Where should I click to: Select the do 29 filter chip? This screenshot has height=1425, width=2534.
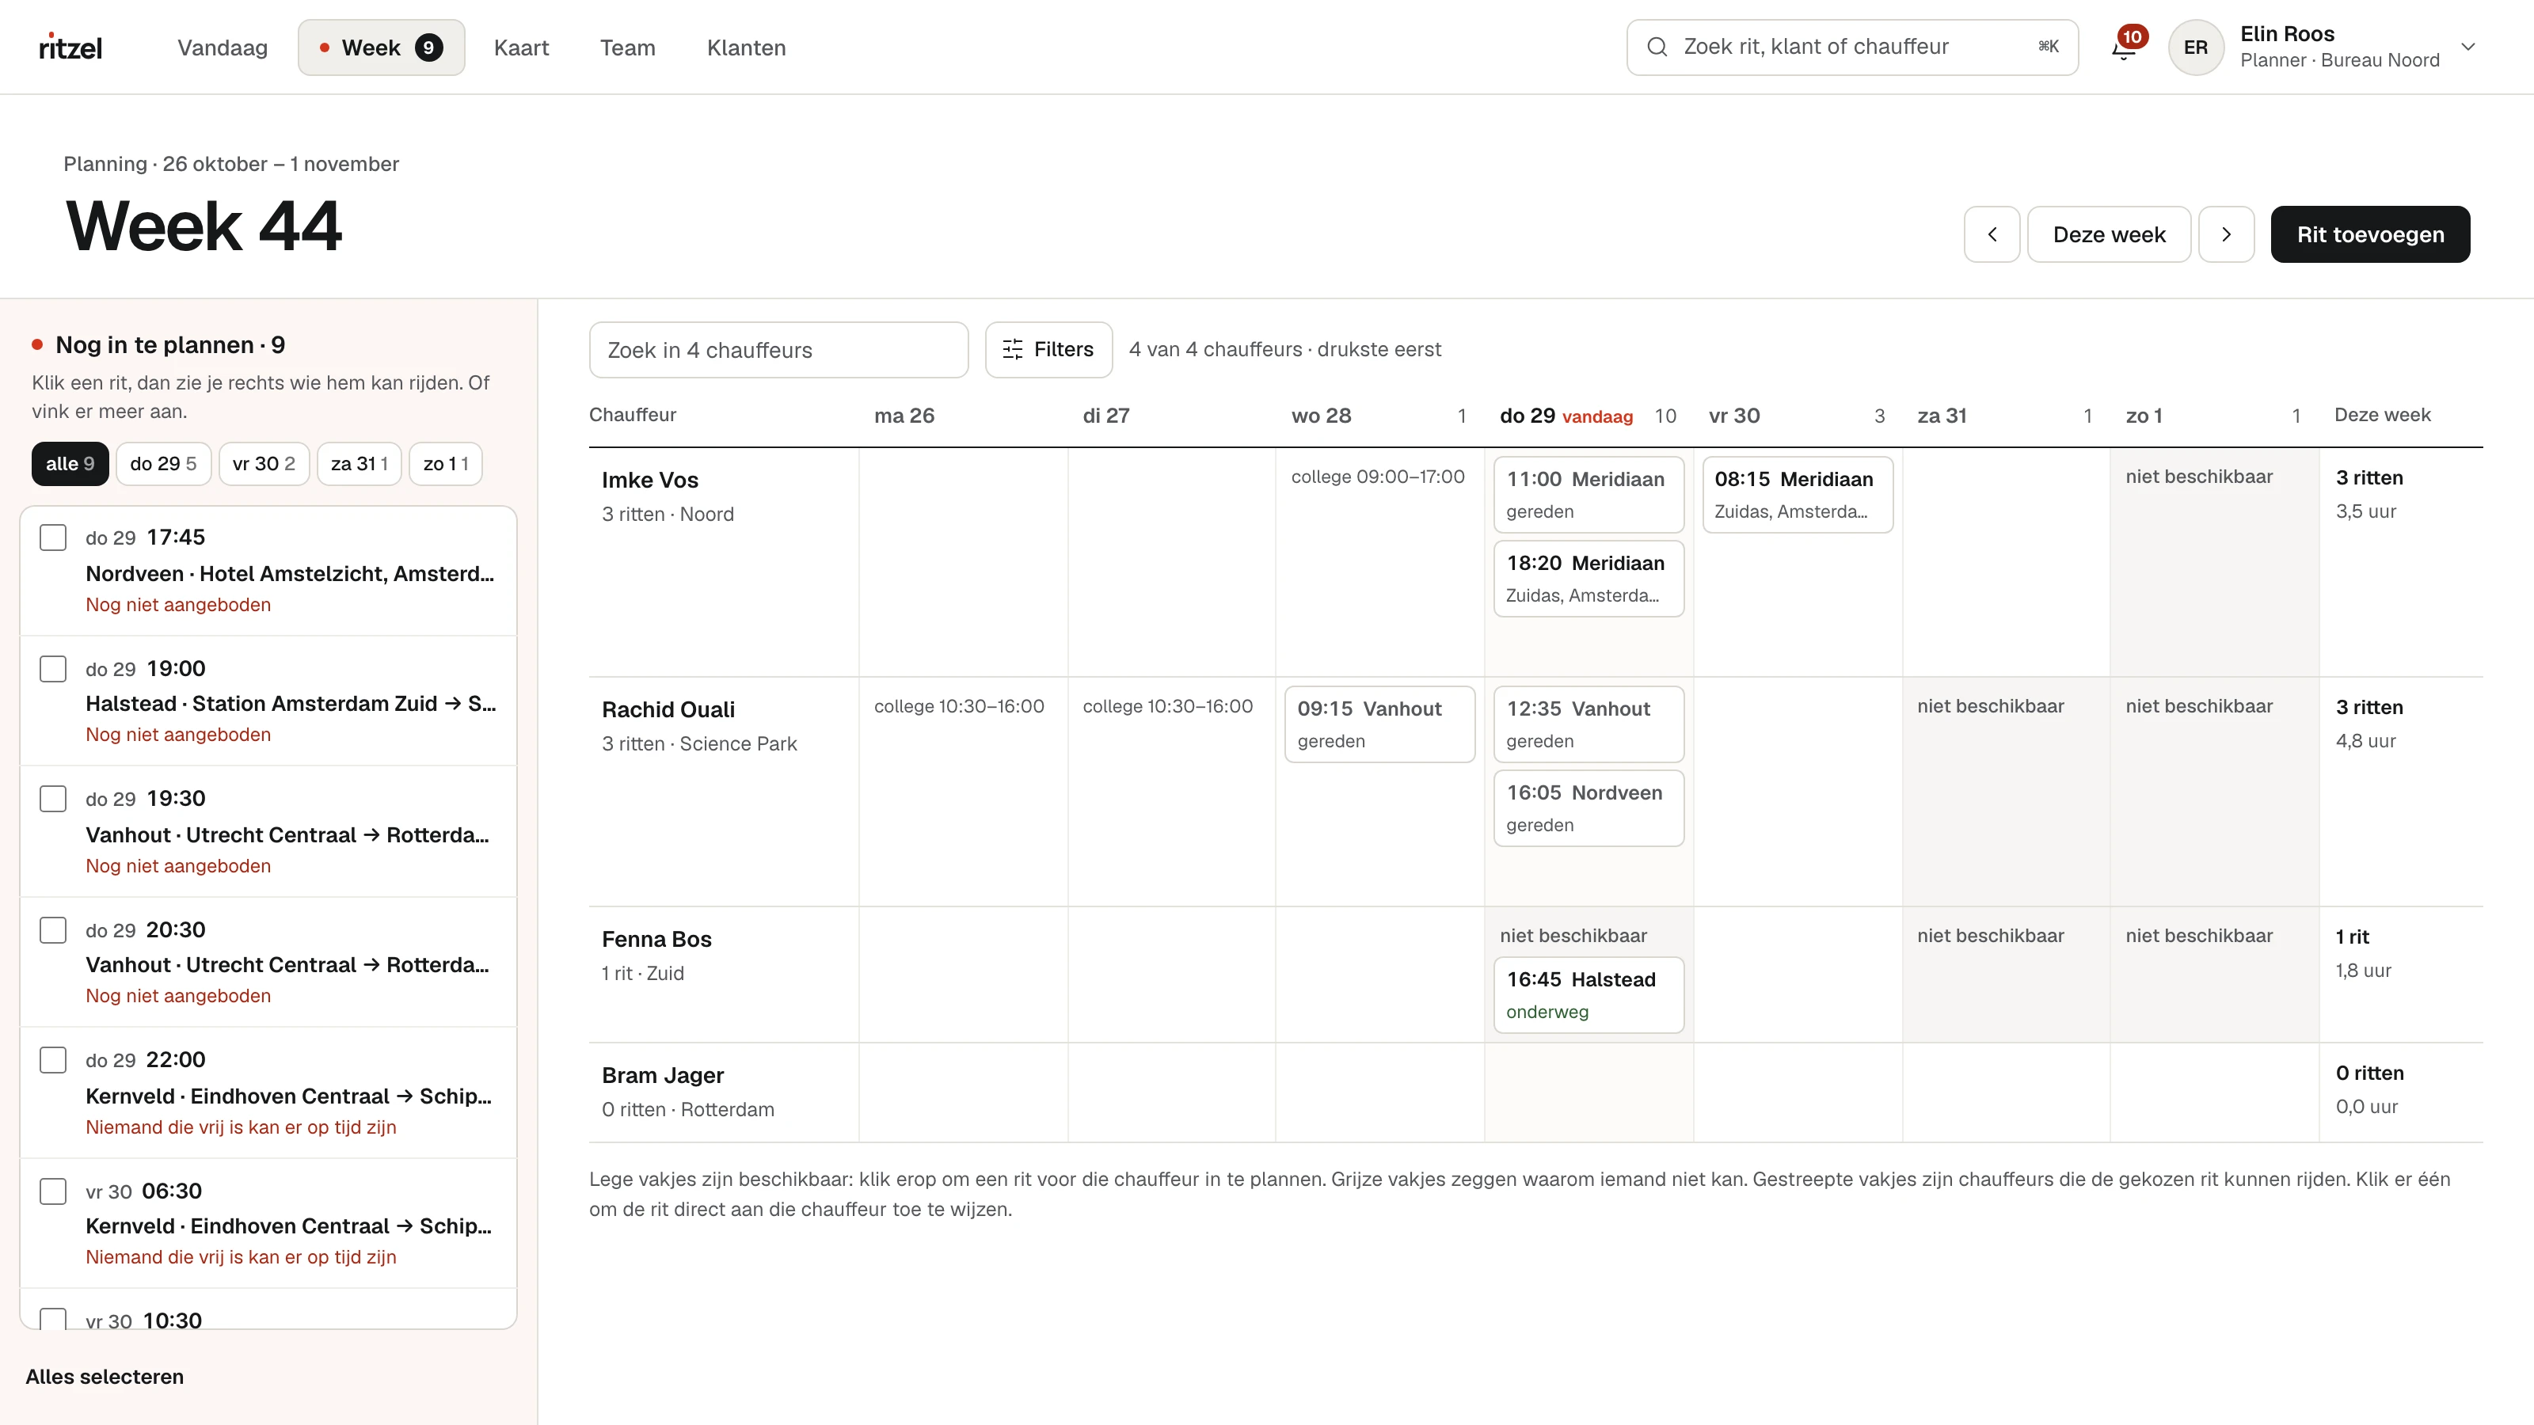pos(163,463)
